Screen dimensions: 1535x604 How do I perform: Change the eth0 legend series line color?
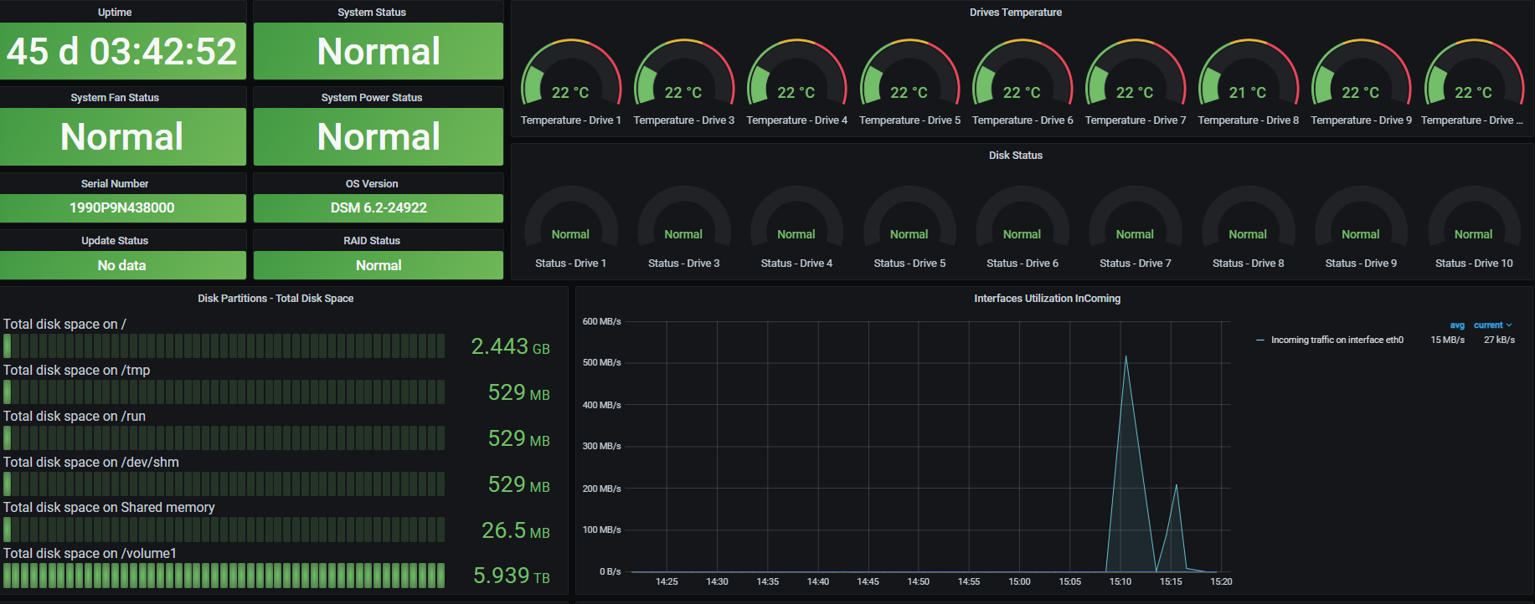[1260, 340]
